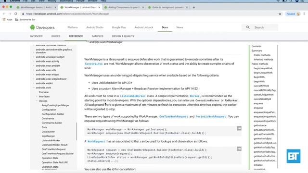
Task: Jump to getWorkInfoById in contents
Action: (x=262, y=138)
